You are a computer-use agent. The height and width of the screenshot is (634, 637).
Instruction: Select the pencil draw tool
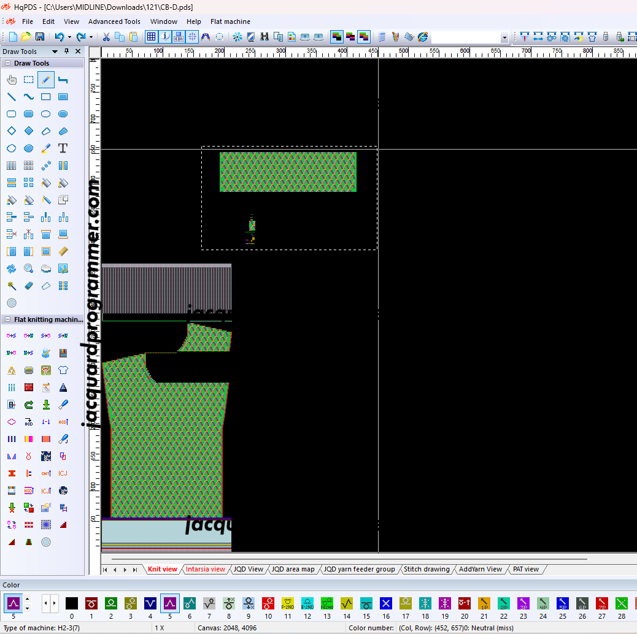[46, 80]
